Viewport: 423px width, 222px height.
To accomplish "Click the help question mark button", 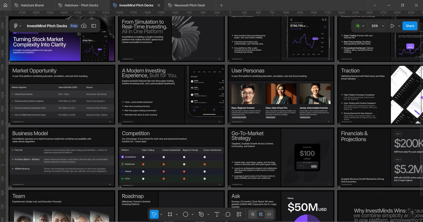I will 412,213.
